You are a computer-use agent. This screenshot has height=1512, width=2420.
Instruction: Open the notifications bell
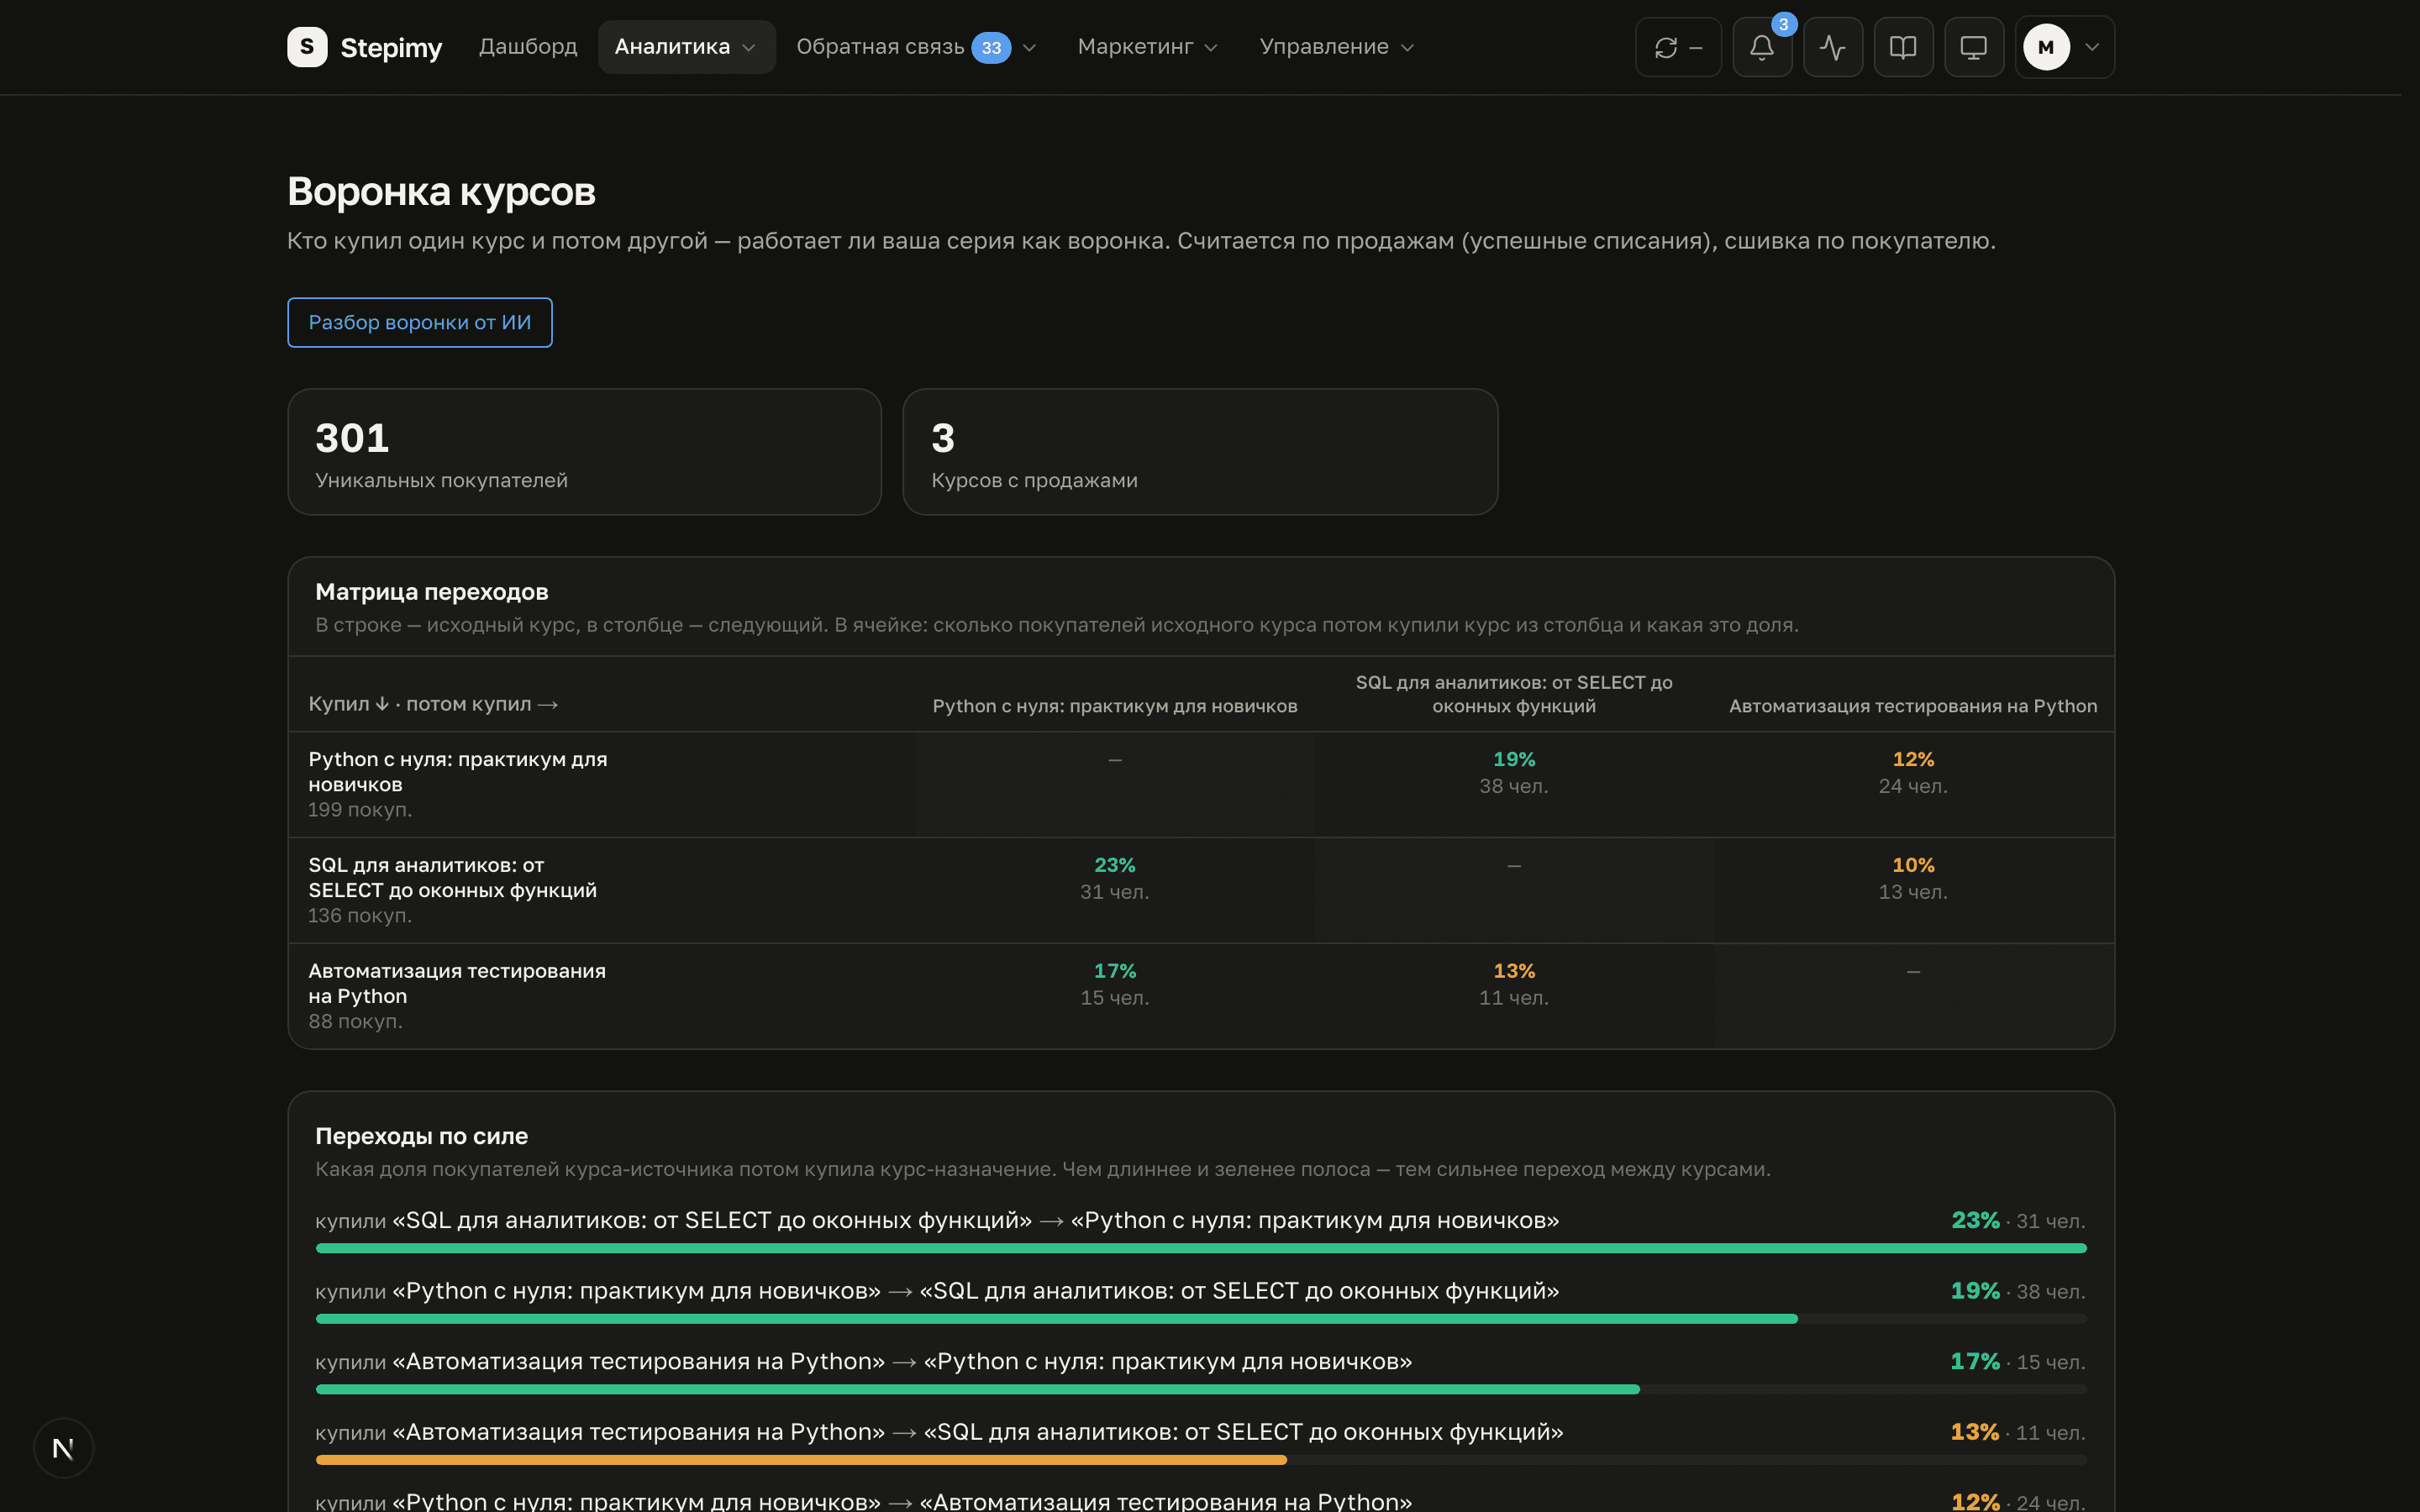[1762, 47]
